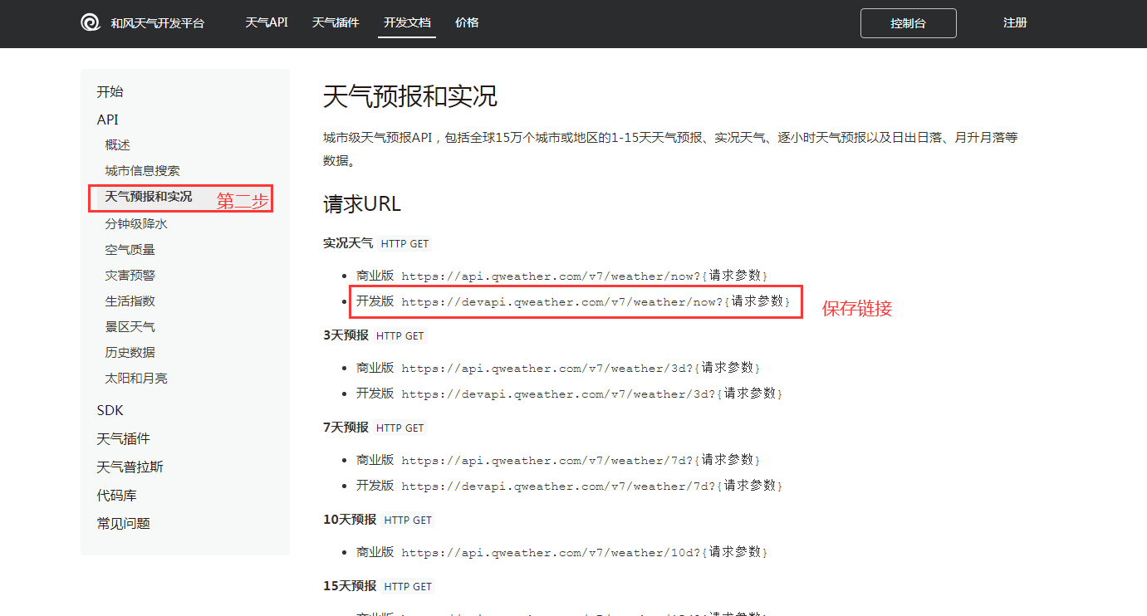Screen dimensions: 1147x616
Task: Open the 开始 sidebar section
Action: tap(110, 91)
